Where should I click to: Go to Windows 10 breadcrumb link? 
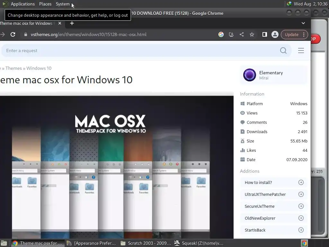tap(39, 68)
